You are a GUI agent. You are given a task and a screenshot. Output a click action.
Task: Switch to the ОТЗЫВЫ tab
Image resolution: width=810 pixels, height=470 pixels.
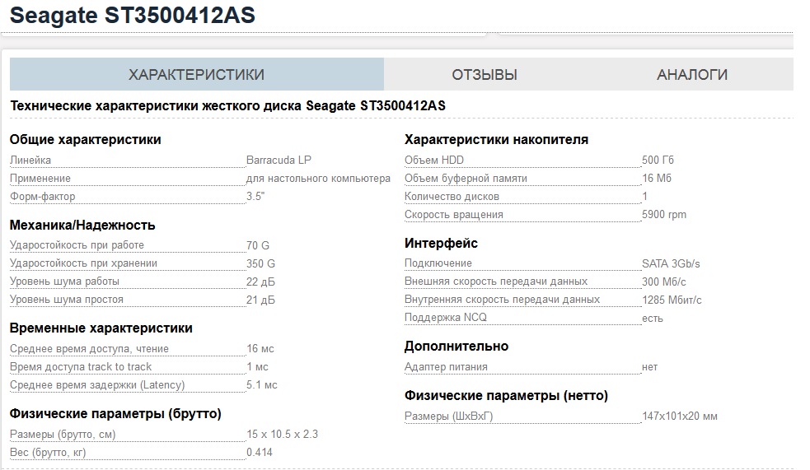pyautogui.click(x=485, y=75)
